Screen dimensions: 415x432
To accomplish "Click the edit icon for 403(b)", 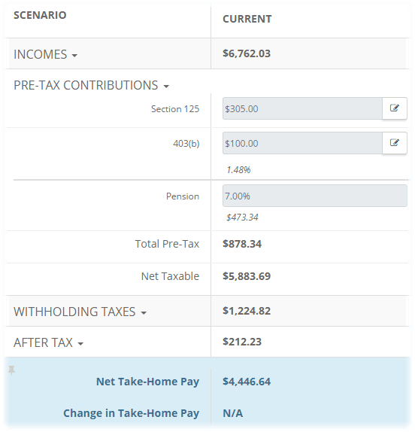I will tap(395, 143).
